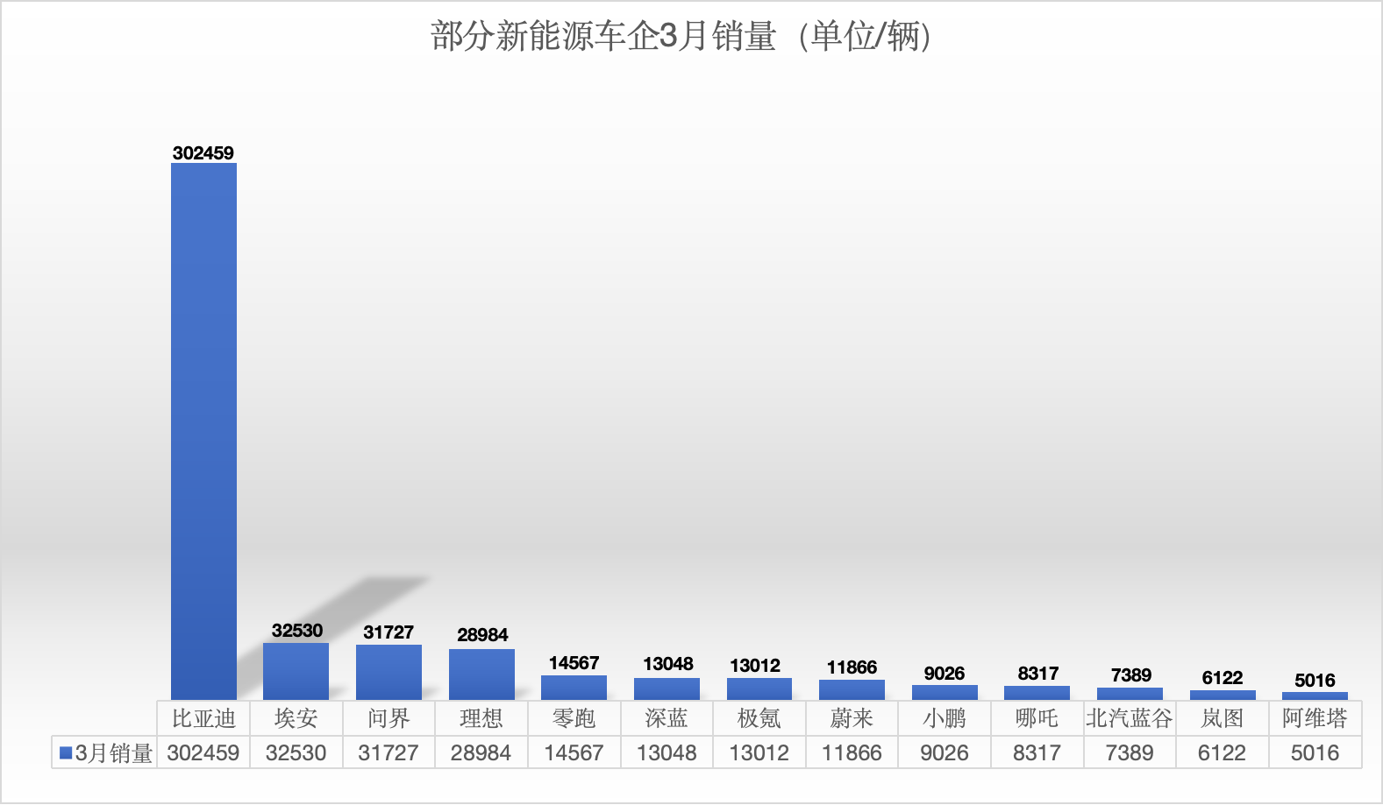Select the 理想 bar in the chart

click(481, 674)
